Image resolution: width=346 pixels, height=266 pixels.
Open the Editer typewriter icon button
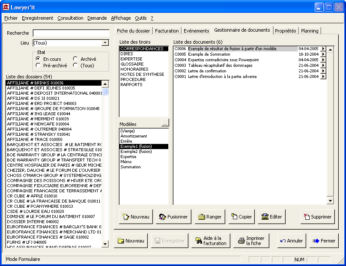(x=272, y=217)
